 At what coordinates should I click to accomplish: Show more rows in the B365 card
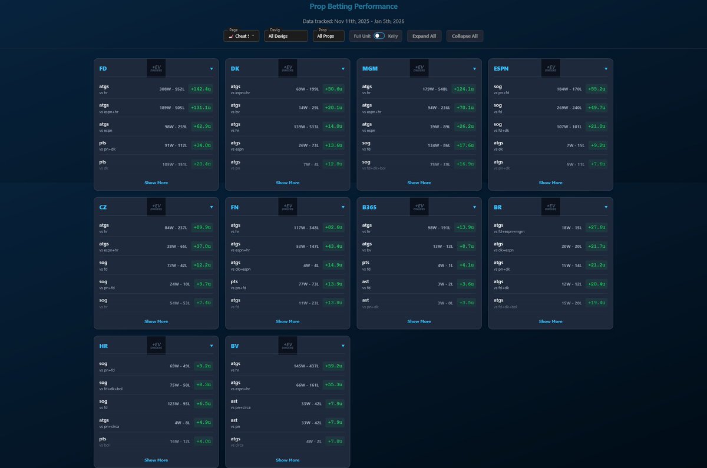419,321
